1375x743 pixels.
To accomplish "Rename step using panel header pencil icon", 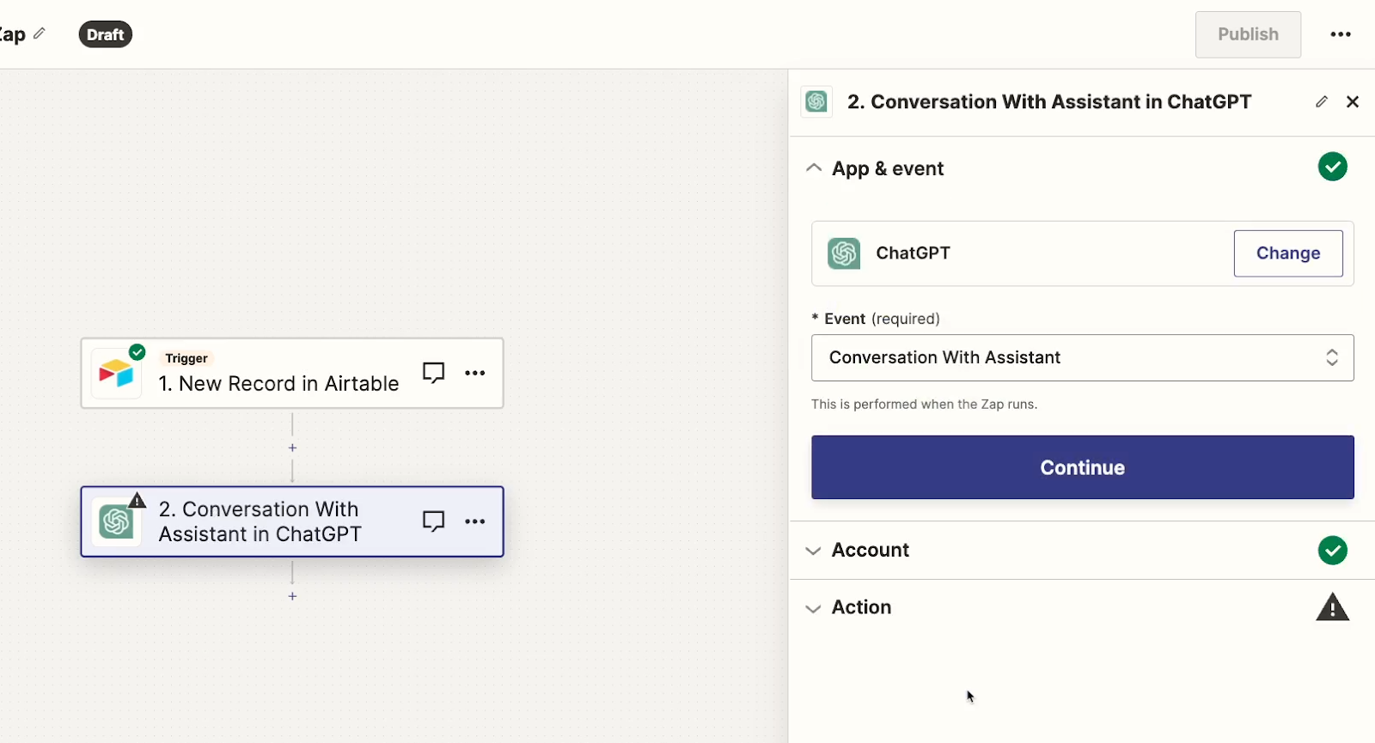I will click(x=1322, y=101).
